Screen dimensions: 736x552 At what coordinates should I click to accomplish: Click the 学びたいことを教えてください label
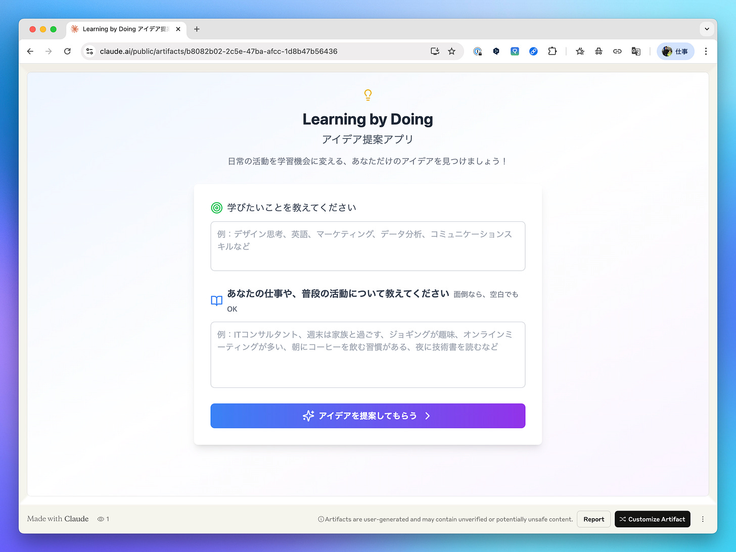tap(292, 208)
